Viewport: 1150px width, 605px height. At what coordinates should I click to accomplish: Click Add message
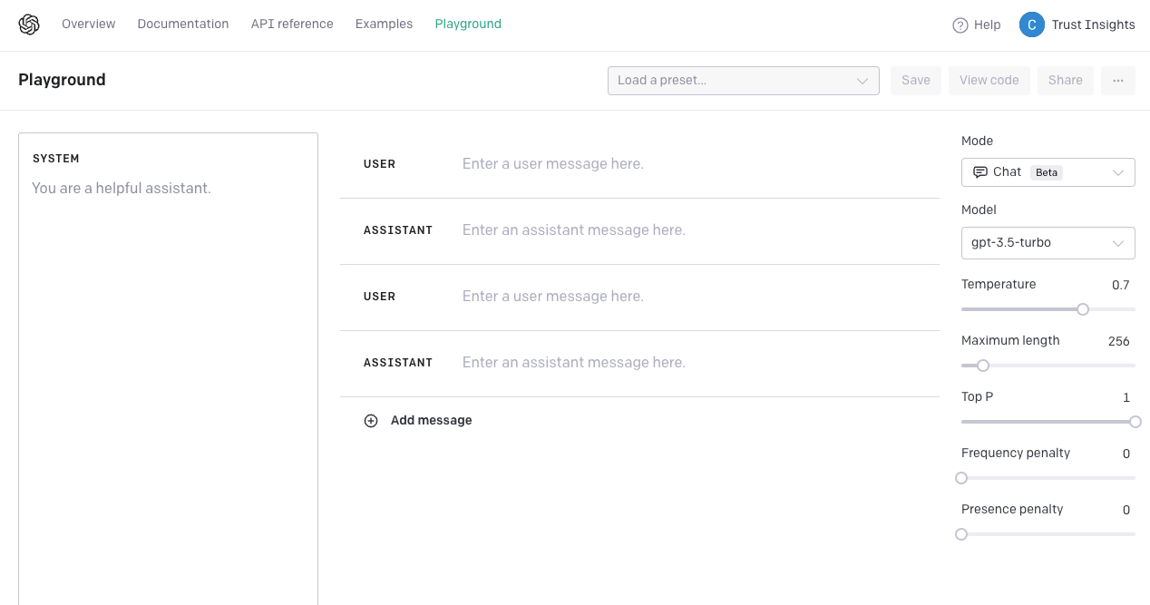tap(418, 421)
